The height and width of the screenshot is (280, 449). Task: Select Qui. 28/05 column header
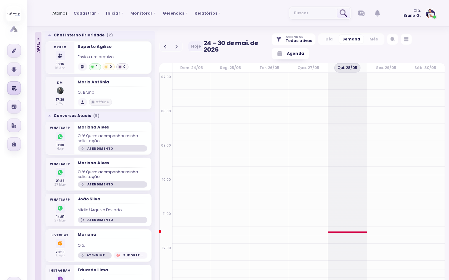point(347,68)
